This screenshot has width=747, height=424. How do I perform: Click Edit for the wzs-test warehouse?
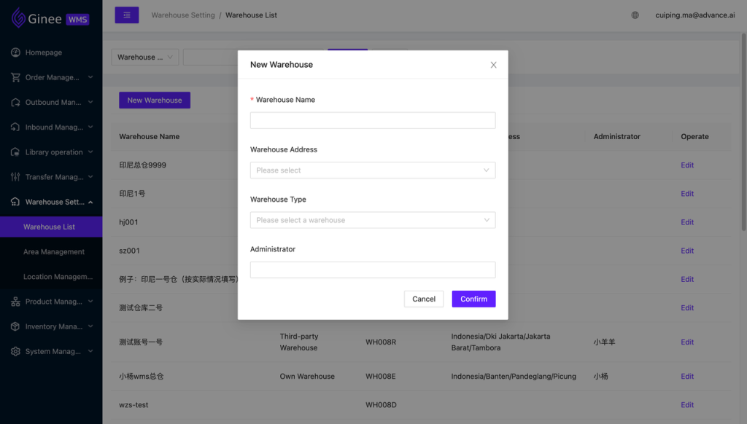pyautogui.click(x=687, y=405)
